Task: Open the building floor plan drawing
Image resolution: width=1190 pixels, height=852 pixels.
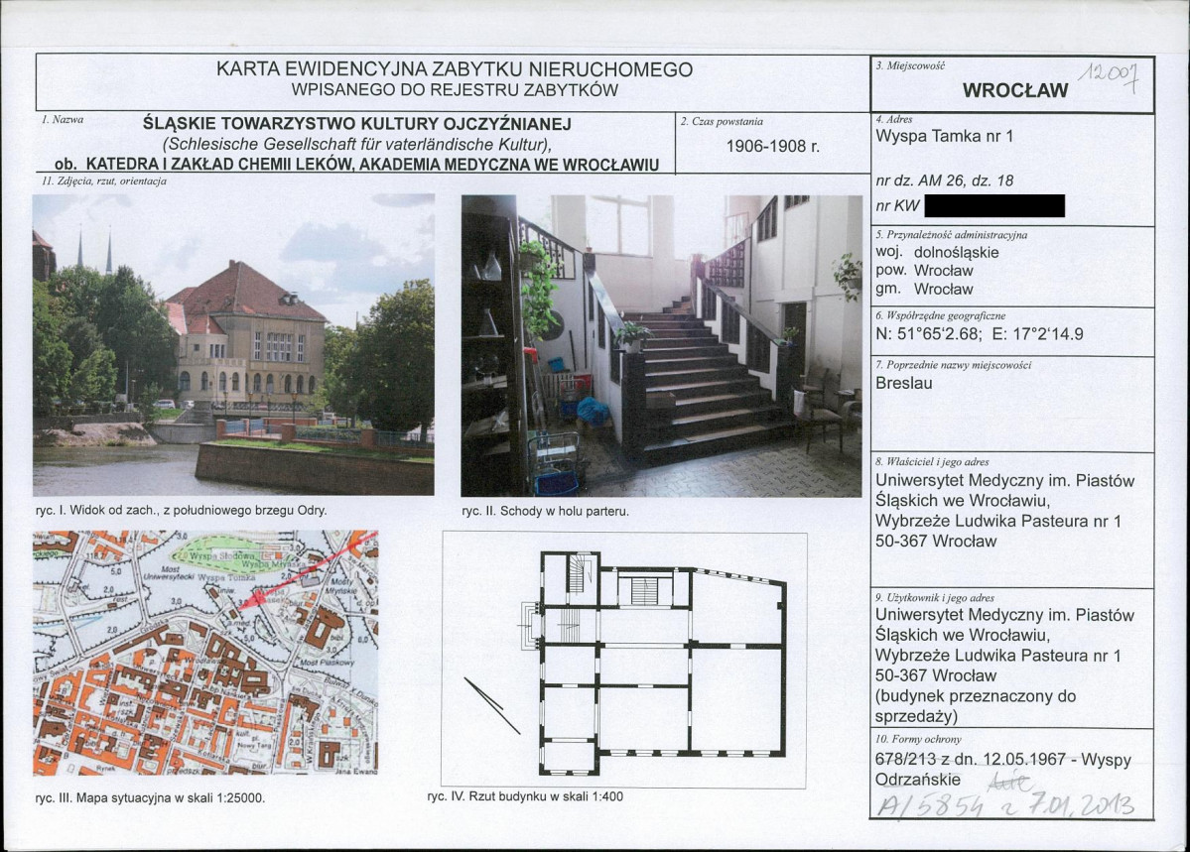Action: [662, 664]
